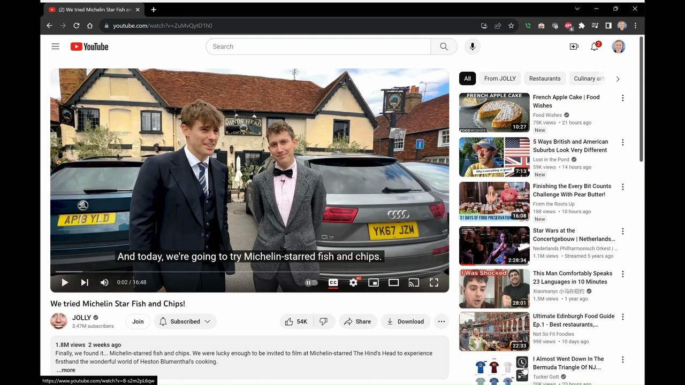Select the From JOLLY chip
This screenshot has width=685, height=385.
coord(500,79)
